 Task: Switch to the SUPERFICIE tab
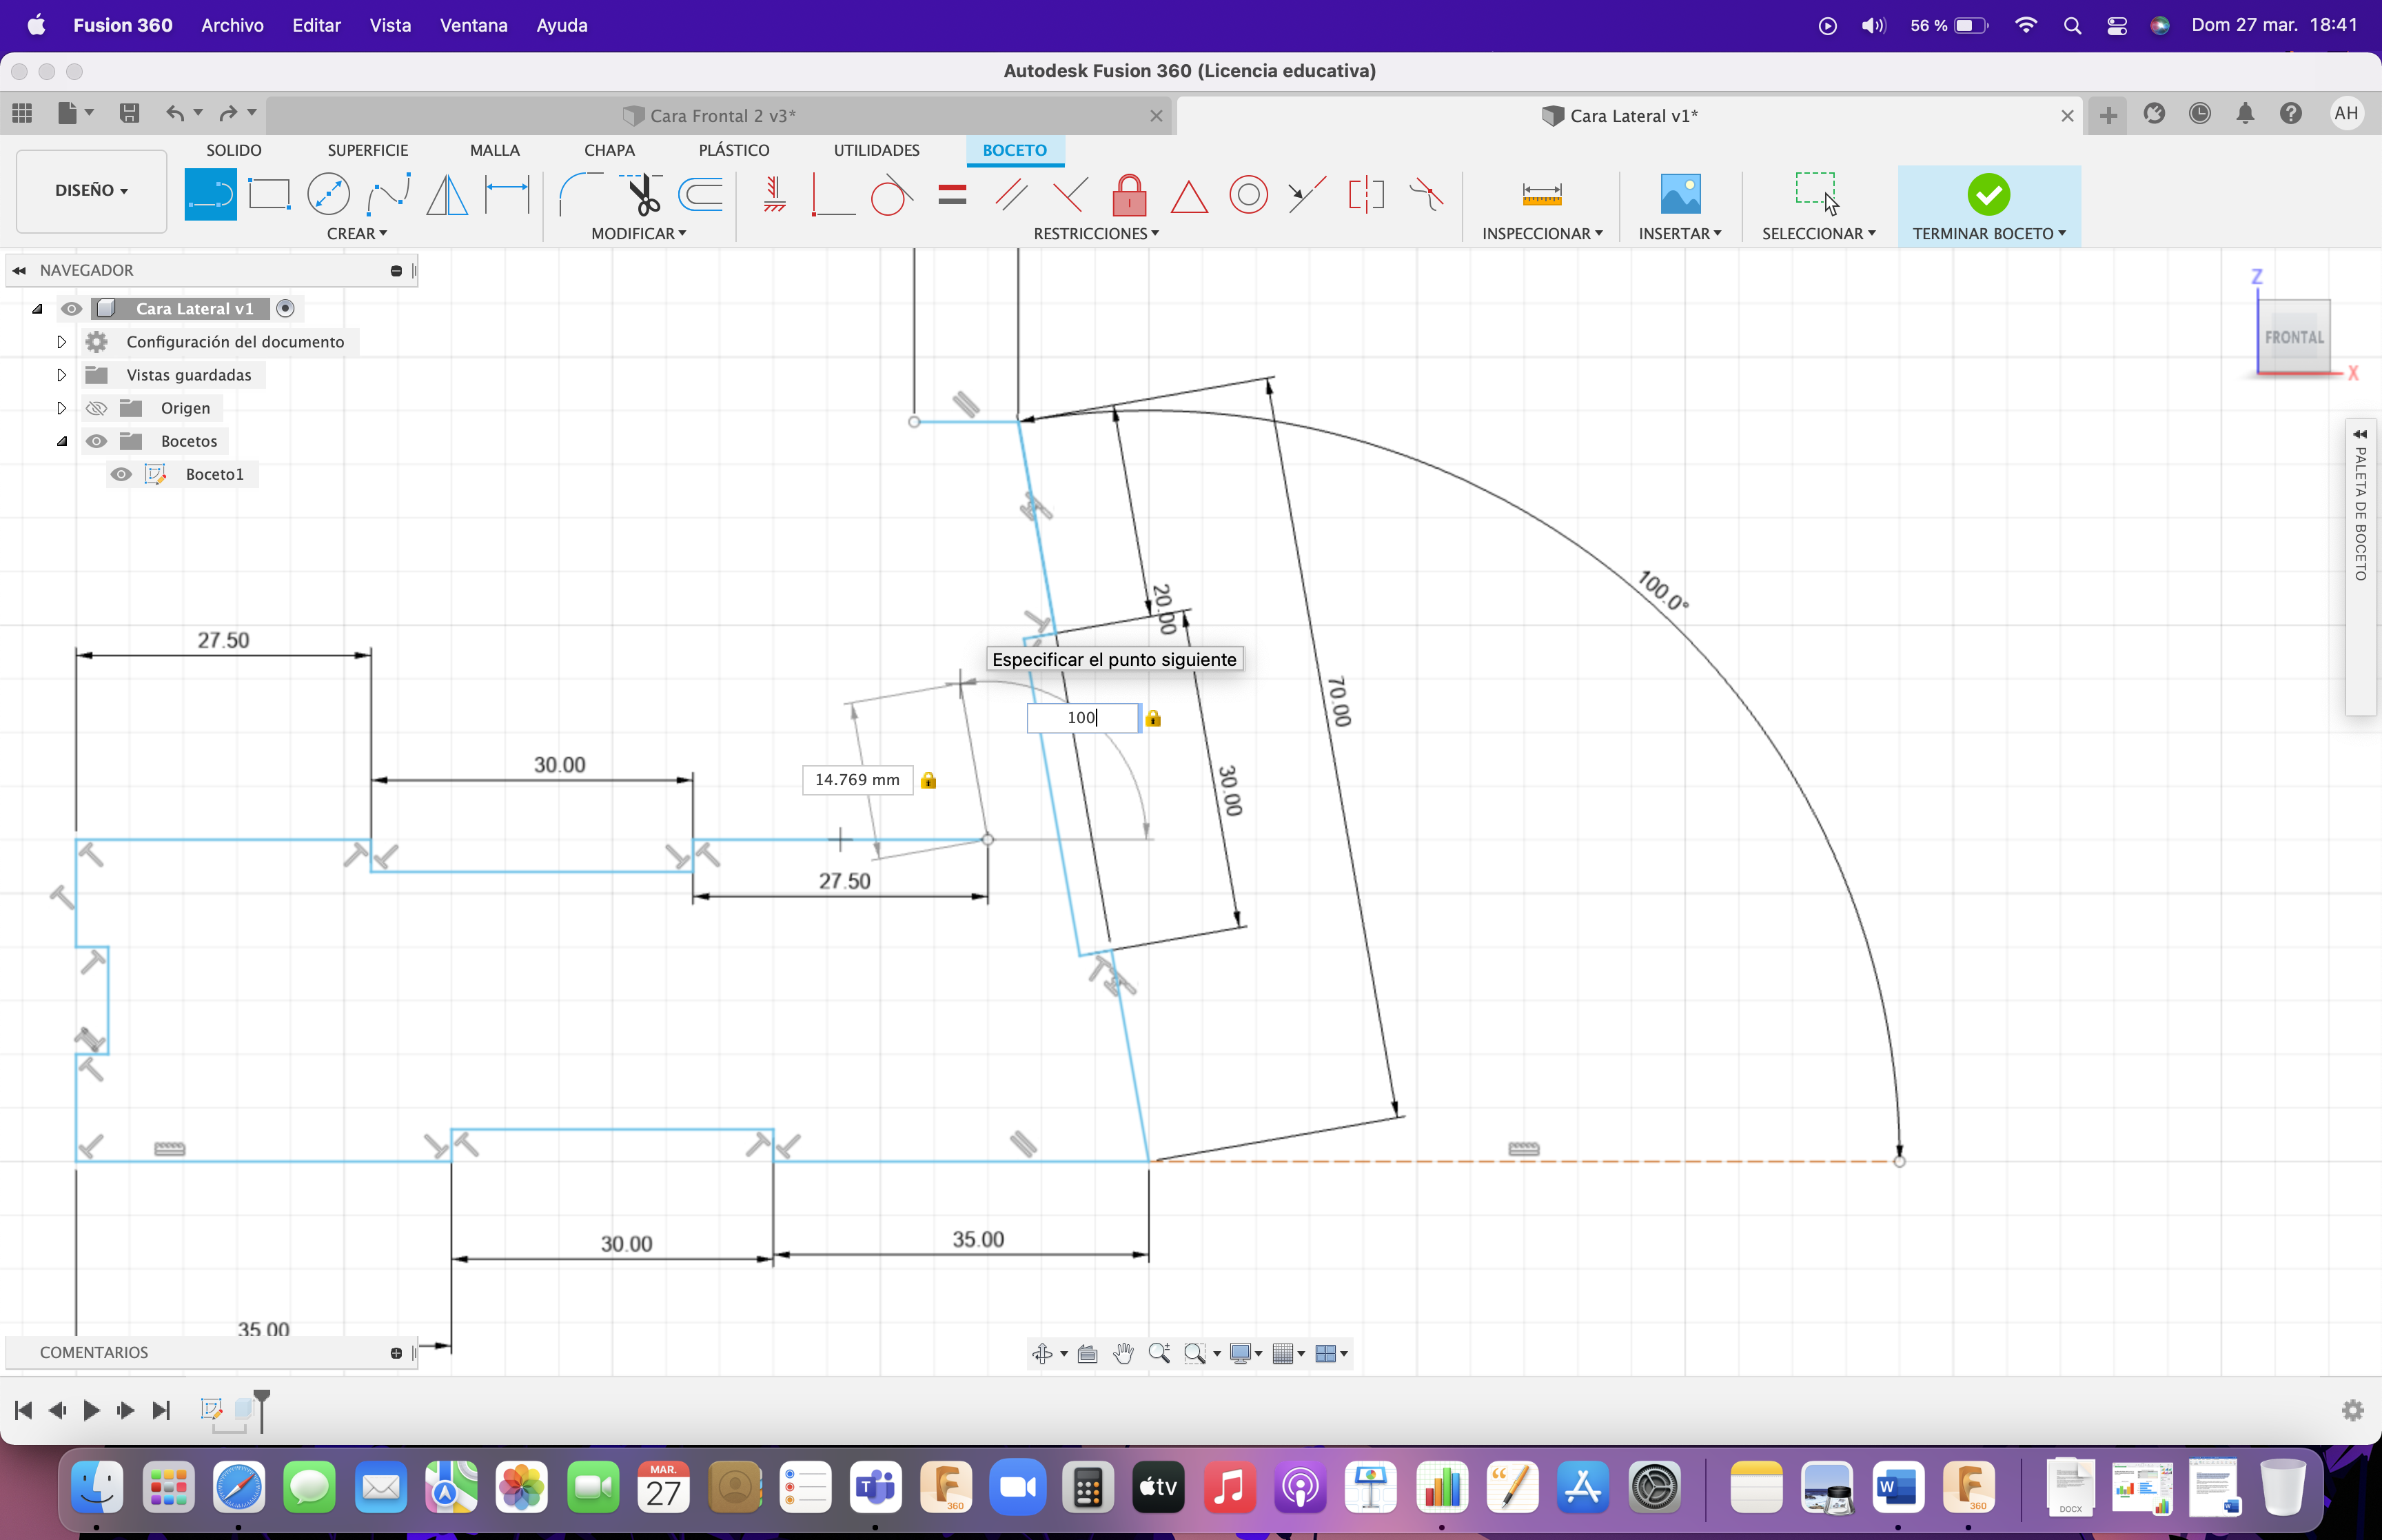coord(368,150)
